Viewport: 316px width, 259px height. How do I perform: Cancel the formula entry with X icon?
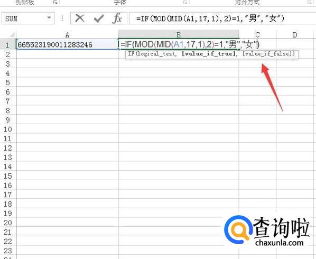tap(80, 18)
